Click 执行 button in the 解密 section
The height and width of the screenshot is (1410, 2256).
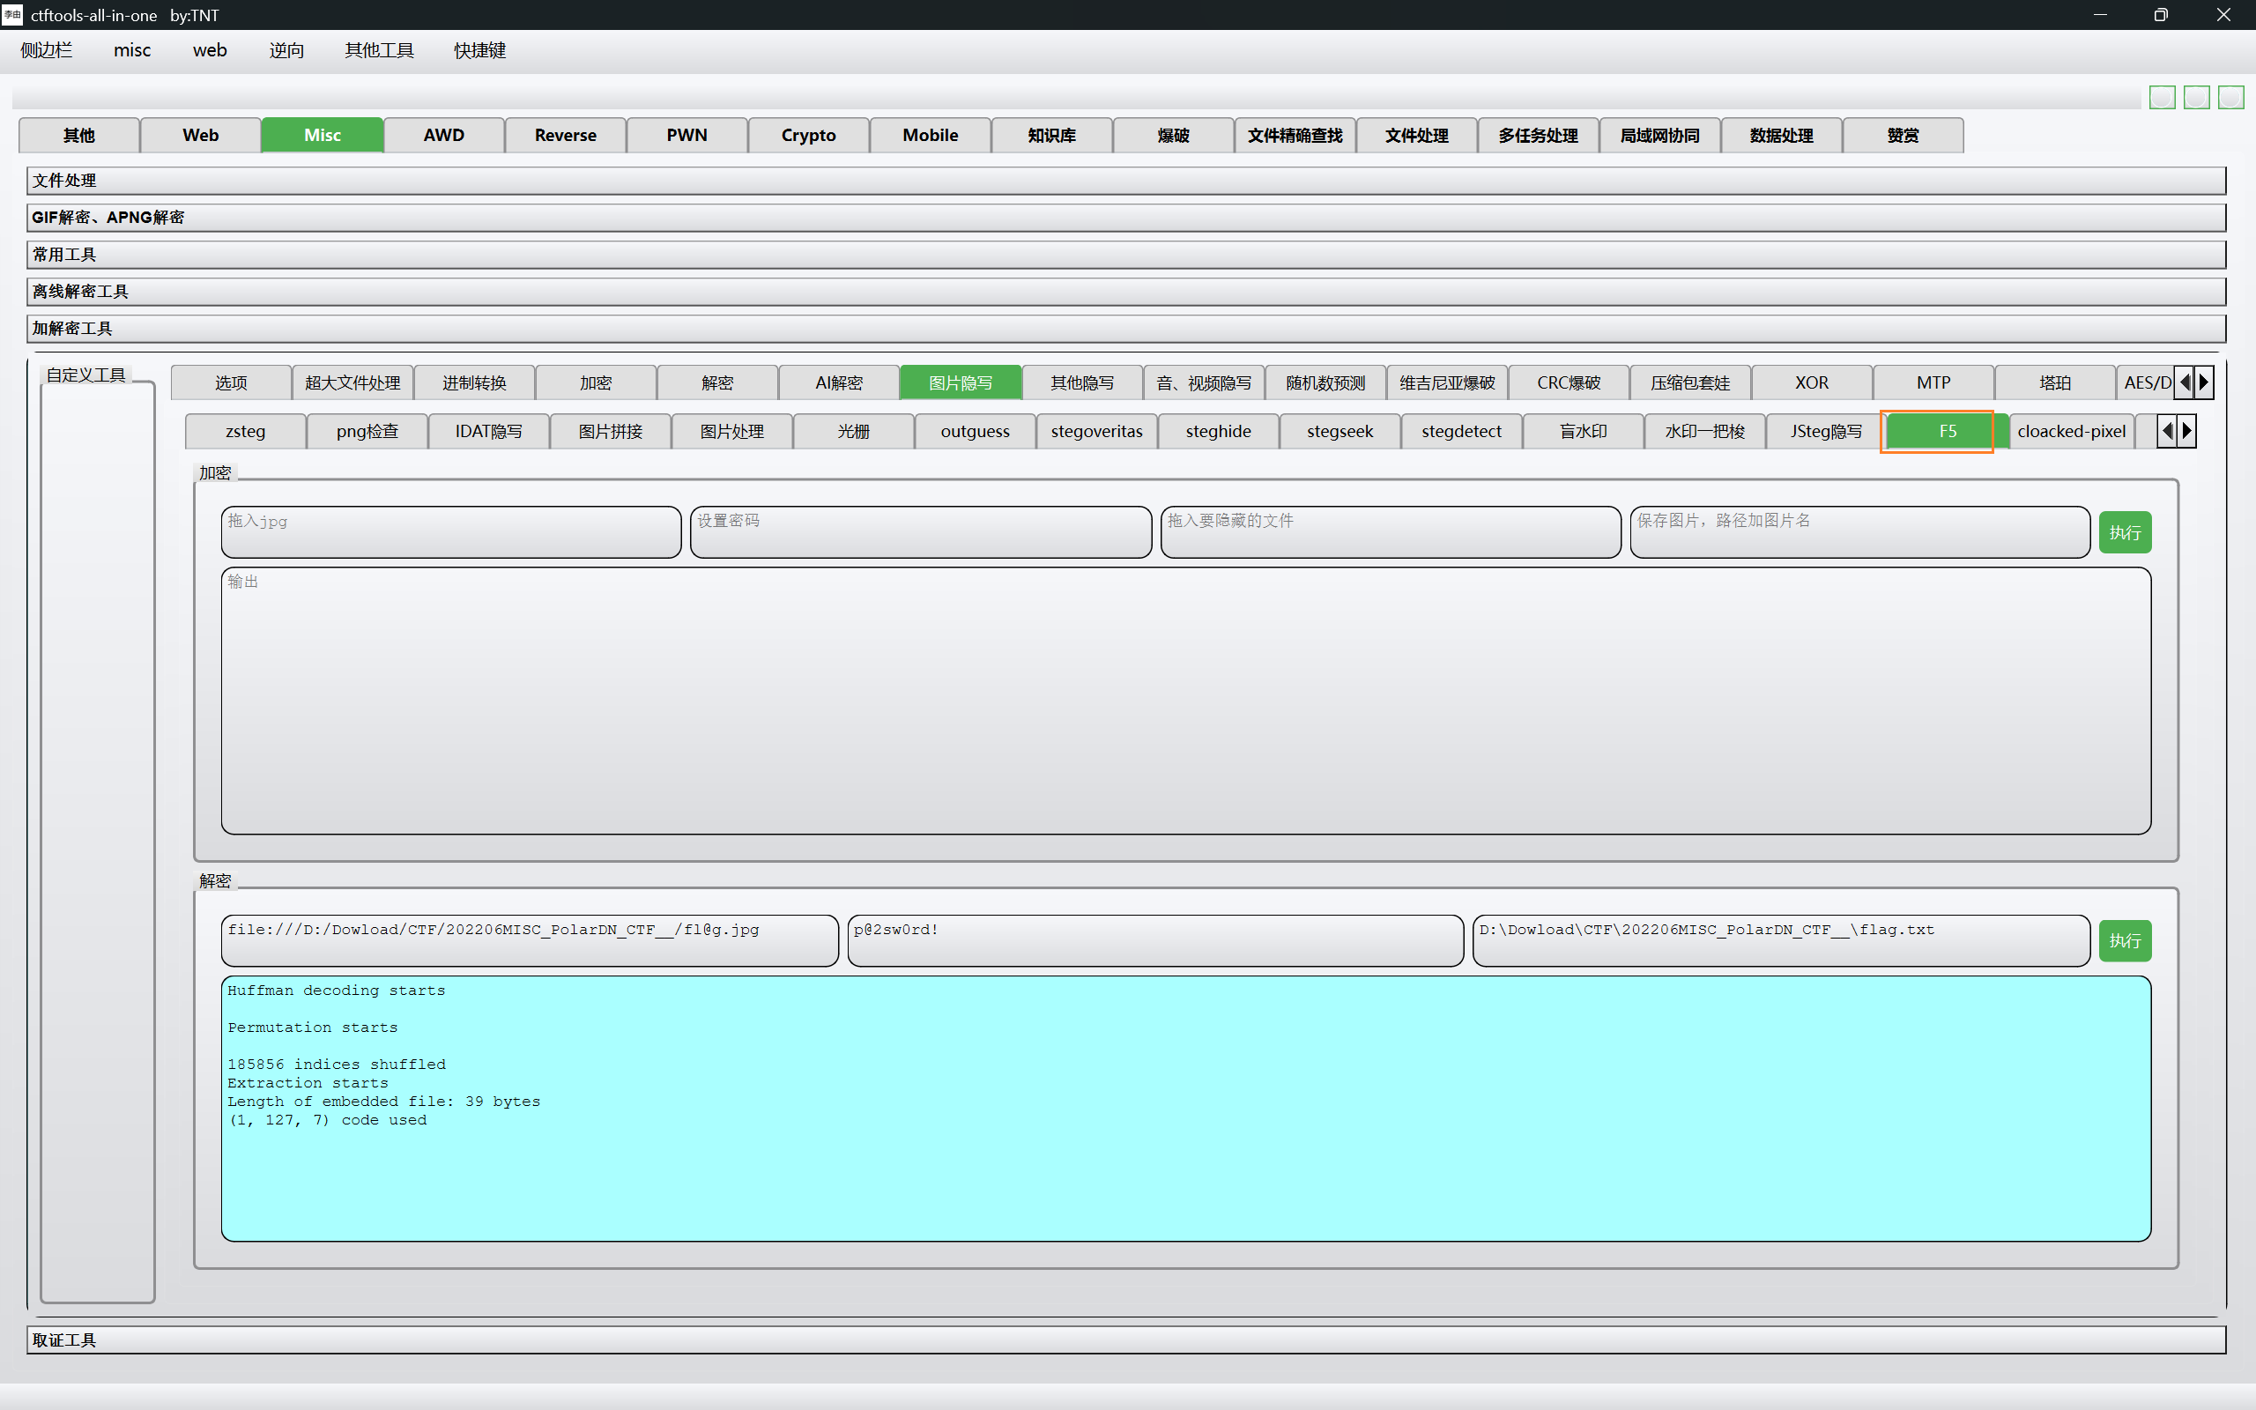coord(2125,941)
